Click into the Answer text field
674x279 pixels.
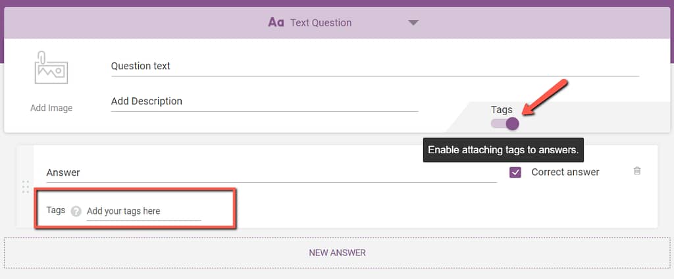272,173
